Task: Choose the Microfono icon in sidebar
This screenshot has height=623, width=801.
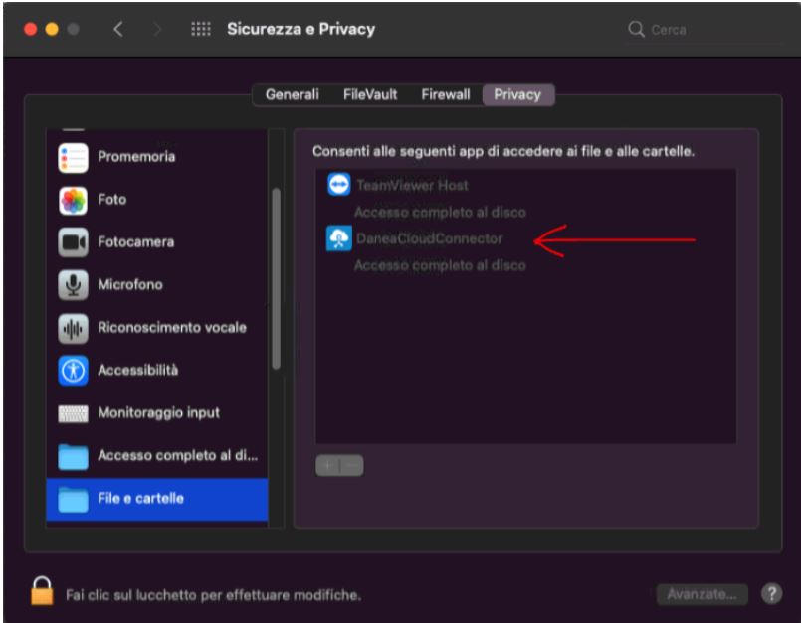Action: pos(73,285)
